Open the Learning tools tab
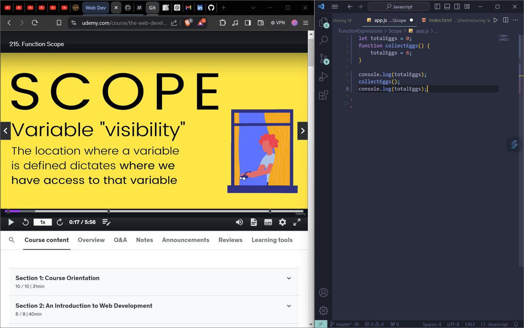Screen dimensions: 524x328 click(272, 240)
